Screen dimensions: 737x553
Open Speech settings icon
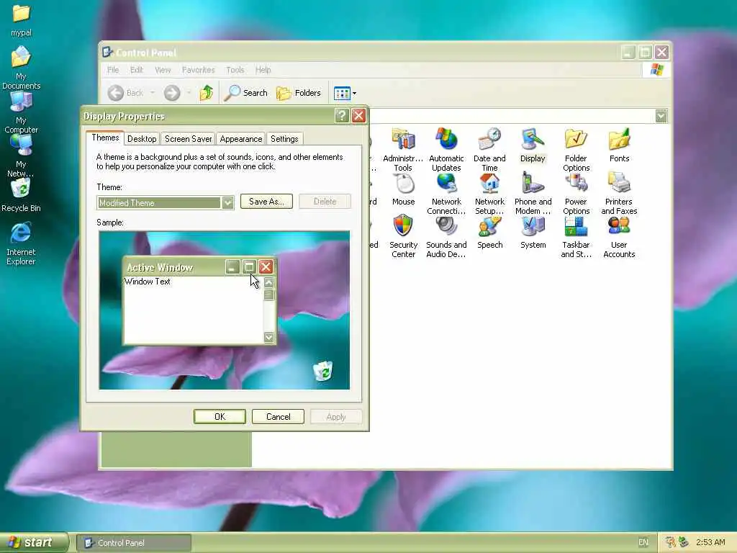tap(489, 233)
